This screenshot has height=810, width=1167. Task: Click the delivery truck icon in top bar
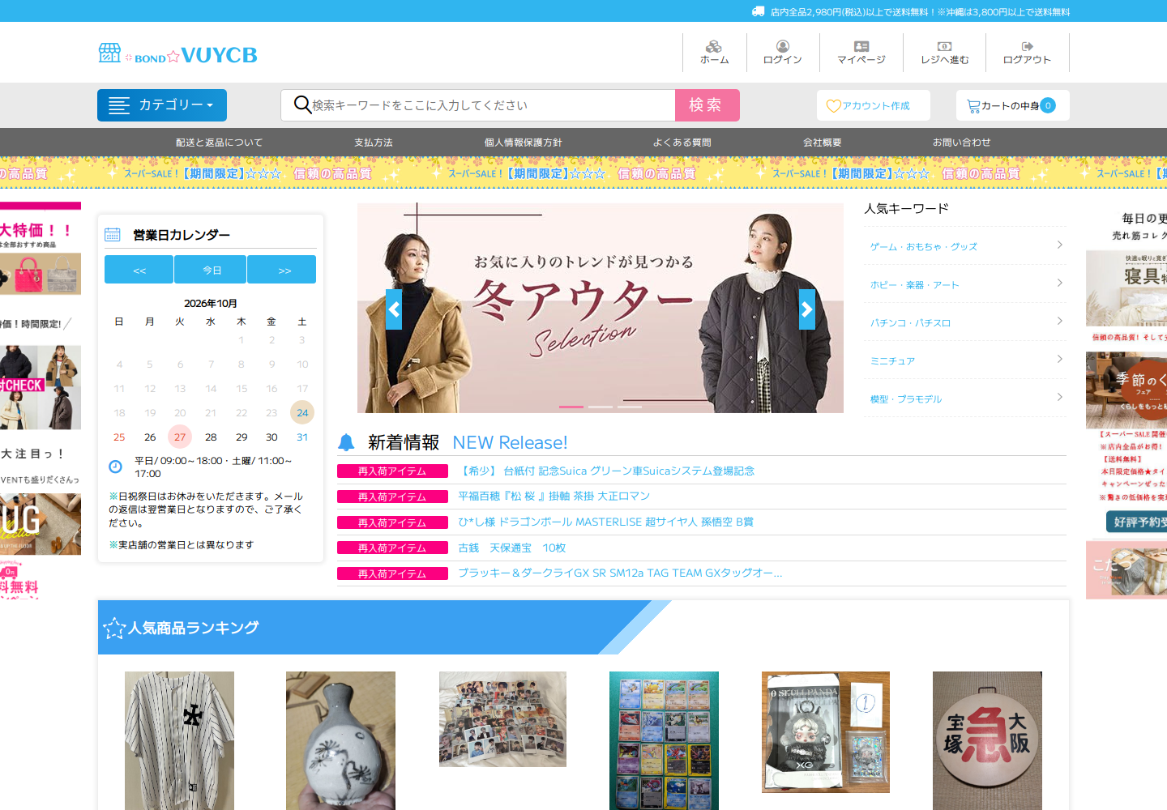pyautogui.click(x=759, y=11)
